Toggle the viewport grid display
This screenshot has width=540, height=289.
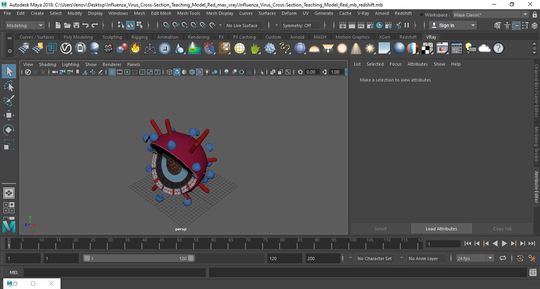(112, 72)
